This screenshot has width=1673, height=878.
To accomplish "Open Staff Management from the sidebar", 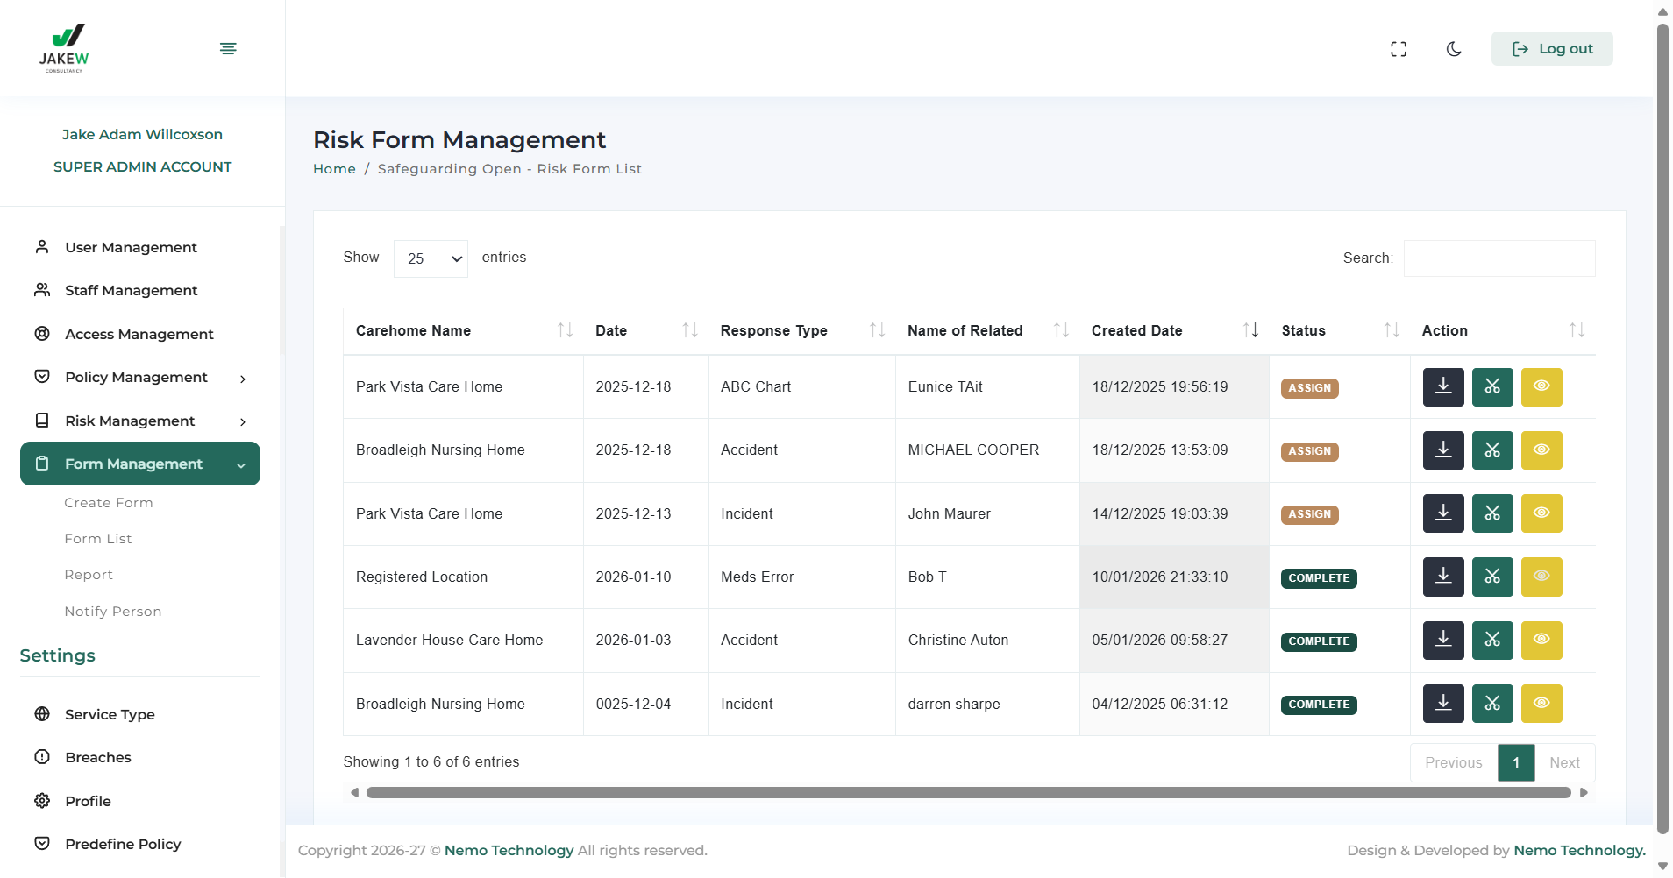I will point(131,291).
